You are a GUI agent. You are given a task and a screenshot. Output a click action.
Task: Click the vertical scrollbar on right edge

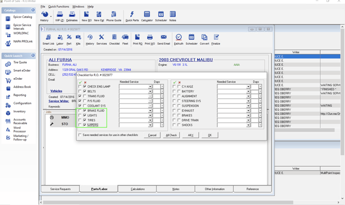[x=342, y=92]
